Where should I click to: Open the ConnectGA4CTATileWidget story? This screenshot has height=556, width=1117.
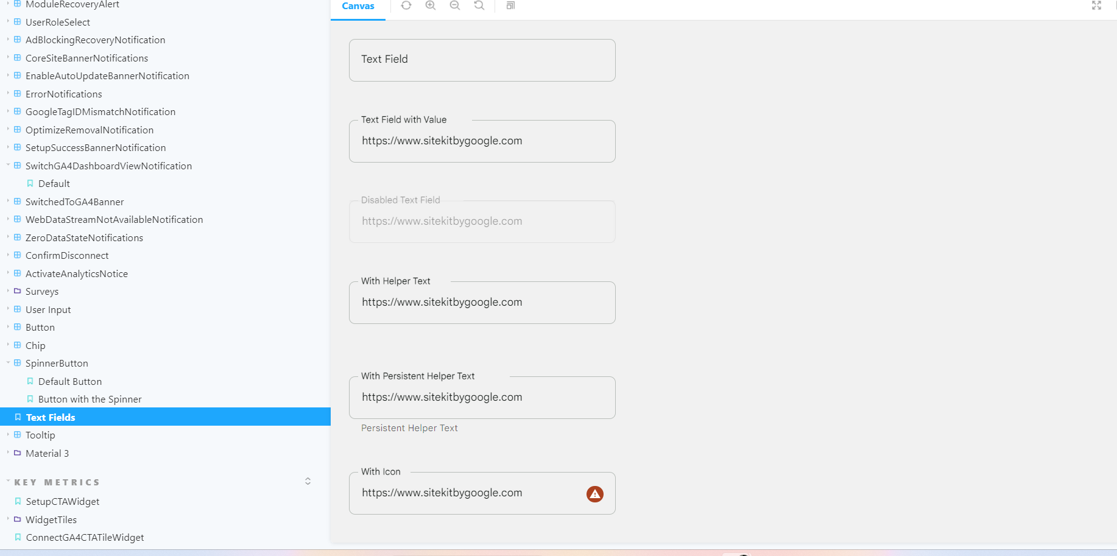pos(85,537)
